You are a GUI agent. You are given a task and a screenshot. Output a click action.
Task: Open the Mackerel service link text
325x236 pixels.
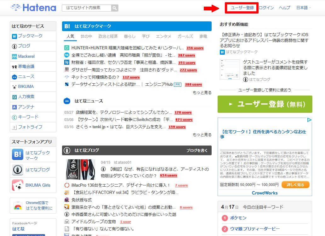(26, 56)
